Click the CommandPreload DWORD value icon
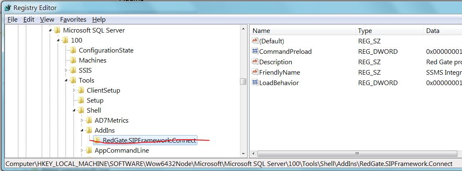The height and width of the screenshot is (171, 462). [255, 51]
